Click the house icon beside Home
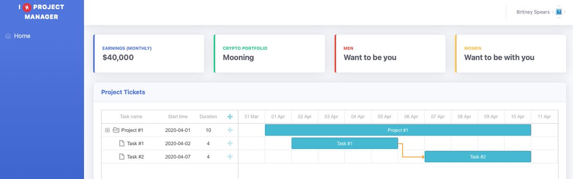 click(x=8, y=36)
